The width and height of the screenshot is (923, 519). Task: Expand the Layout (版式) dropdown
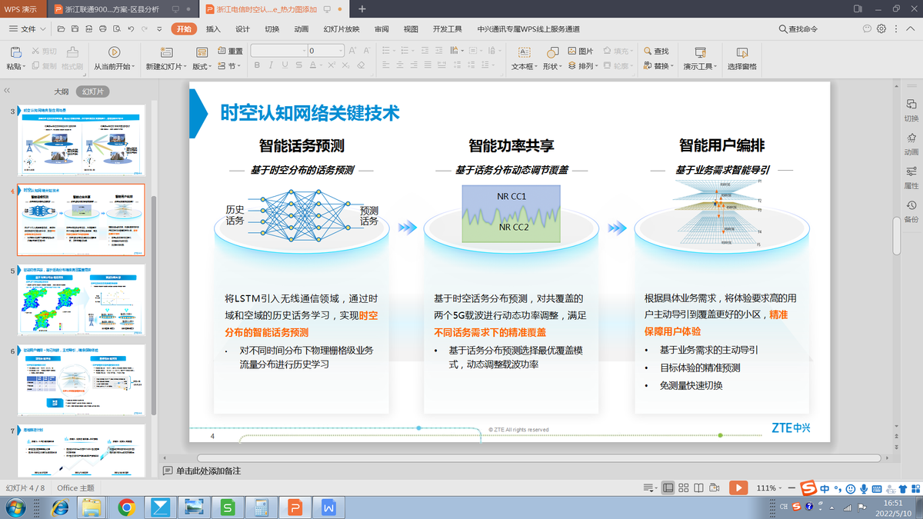[202, 67]
